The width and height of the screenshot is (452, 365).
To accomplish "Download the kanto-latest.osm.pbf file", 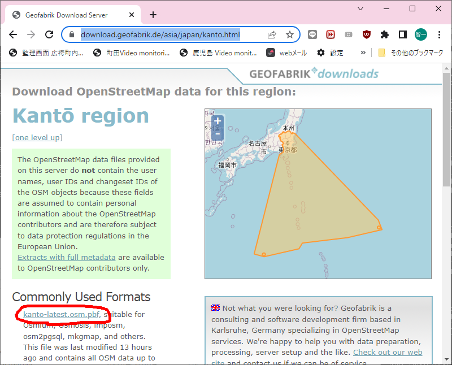I will (x=62, y=314).
